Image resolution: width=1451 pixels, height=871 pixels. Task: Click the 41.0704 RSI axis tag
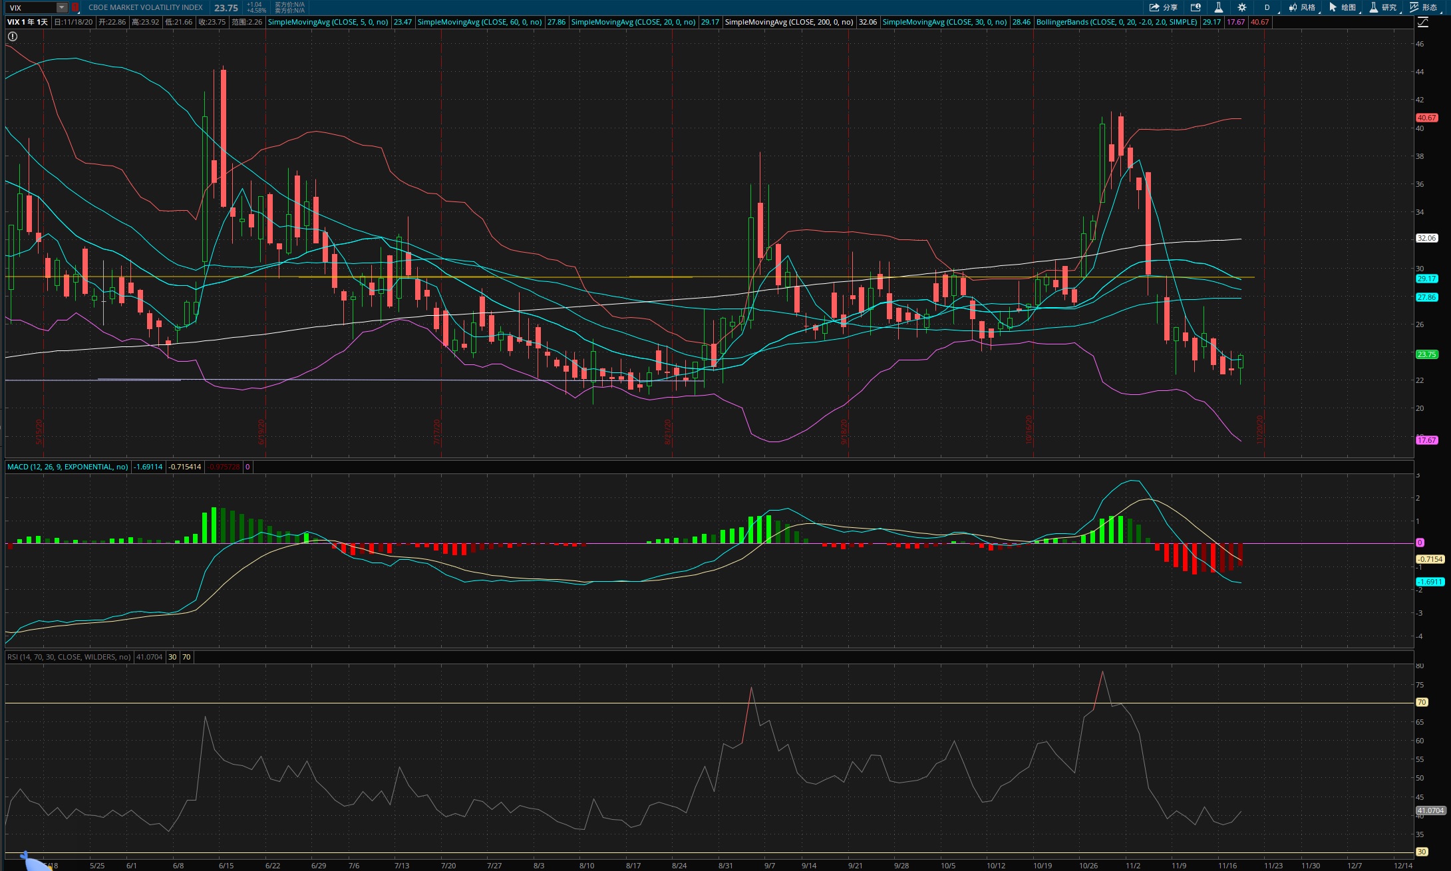[x=1430, y=810]
